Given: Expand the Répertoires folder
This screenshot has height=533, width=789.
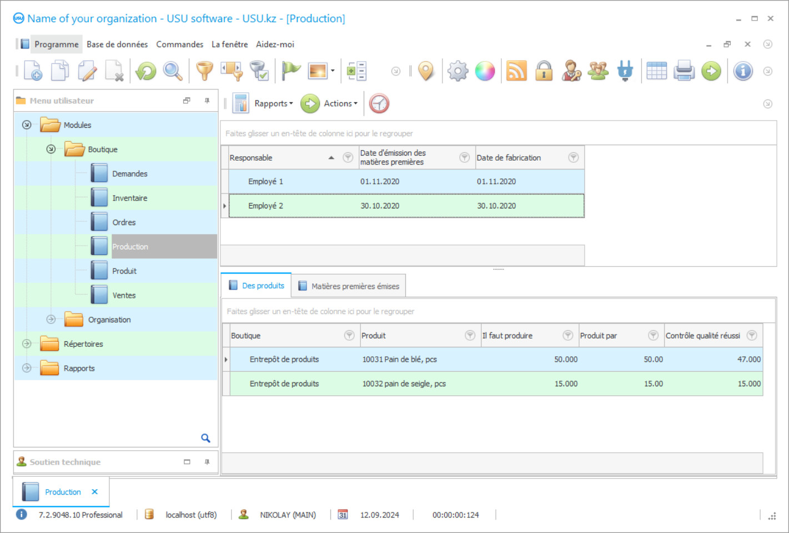Looking at the screenshot, I should tap(27, 343).
